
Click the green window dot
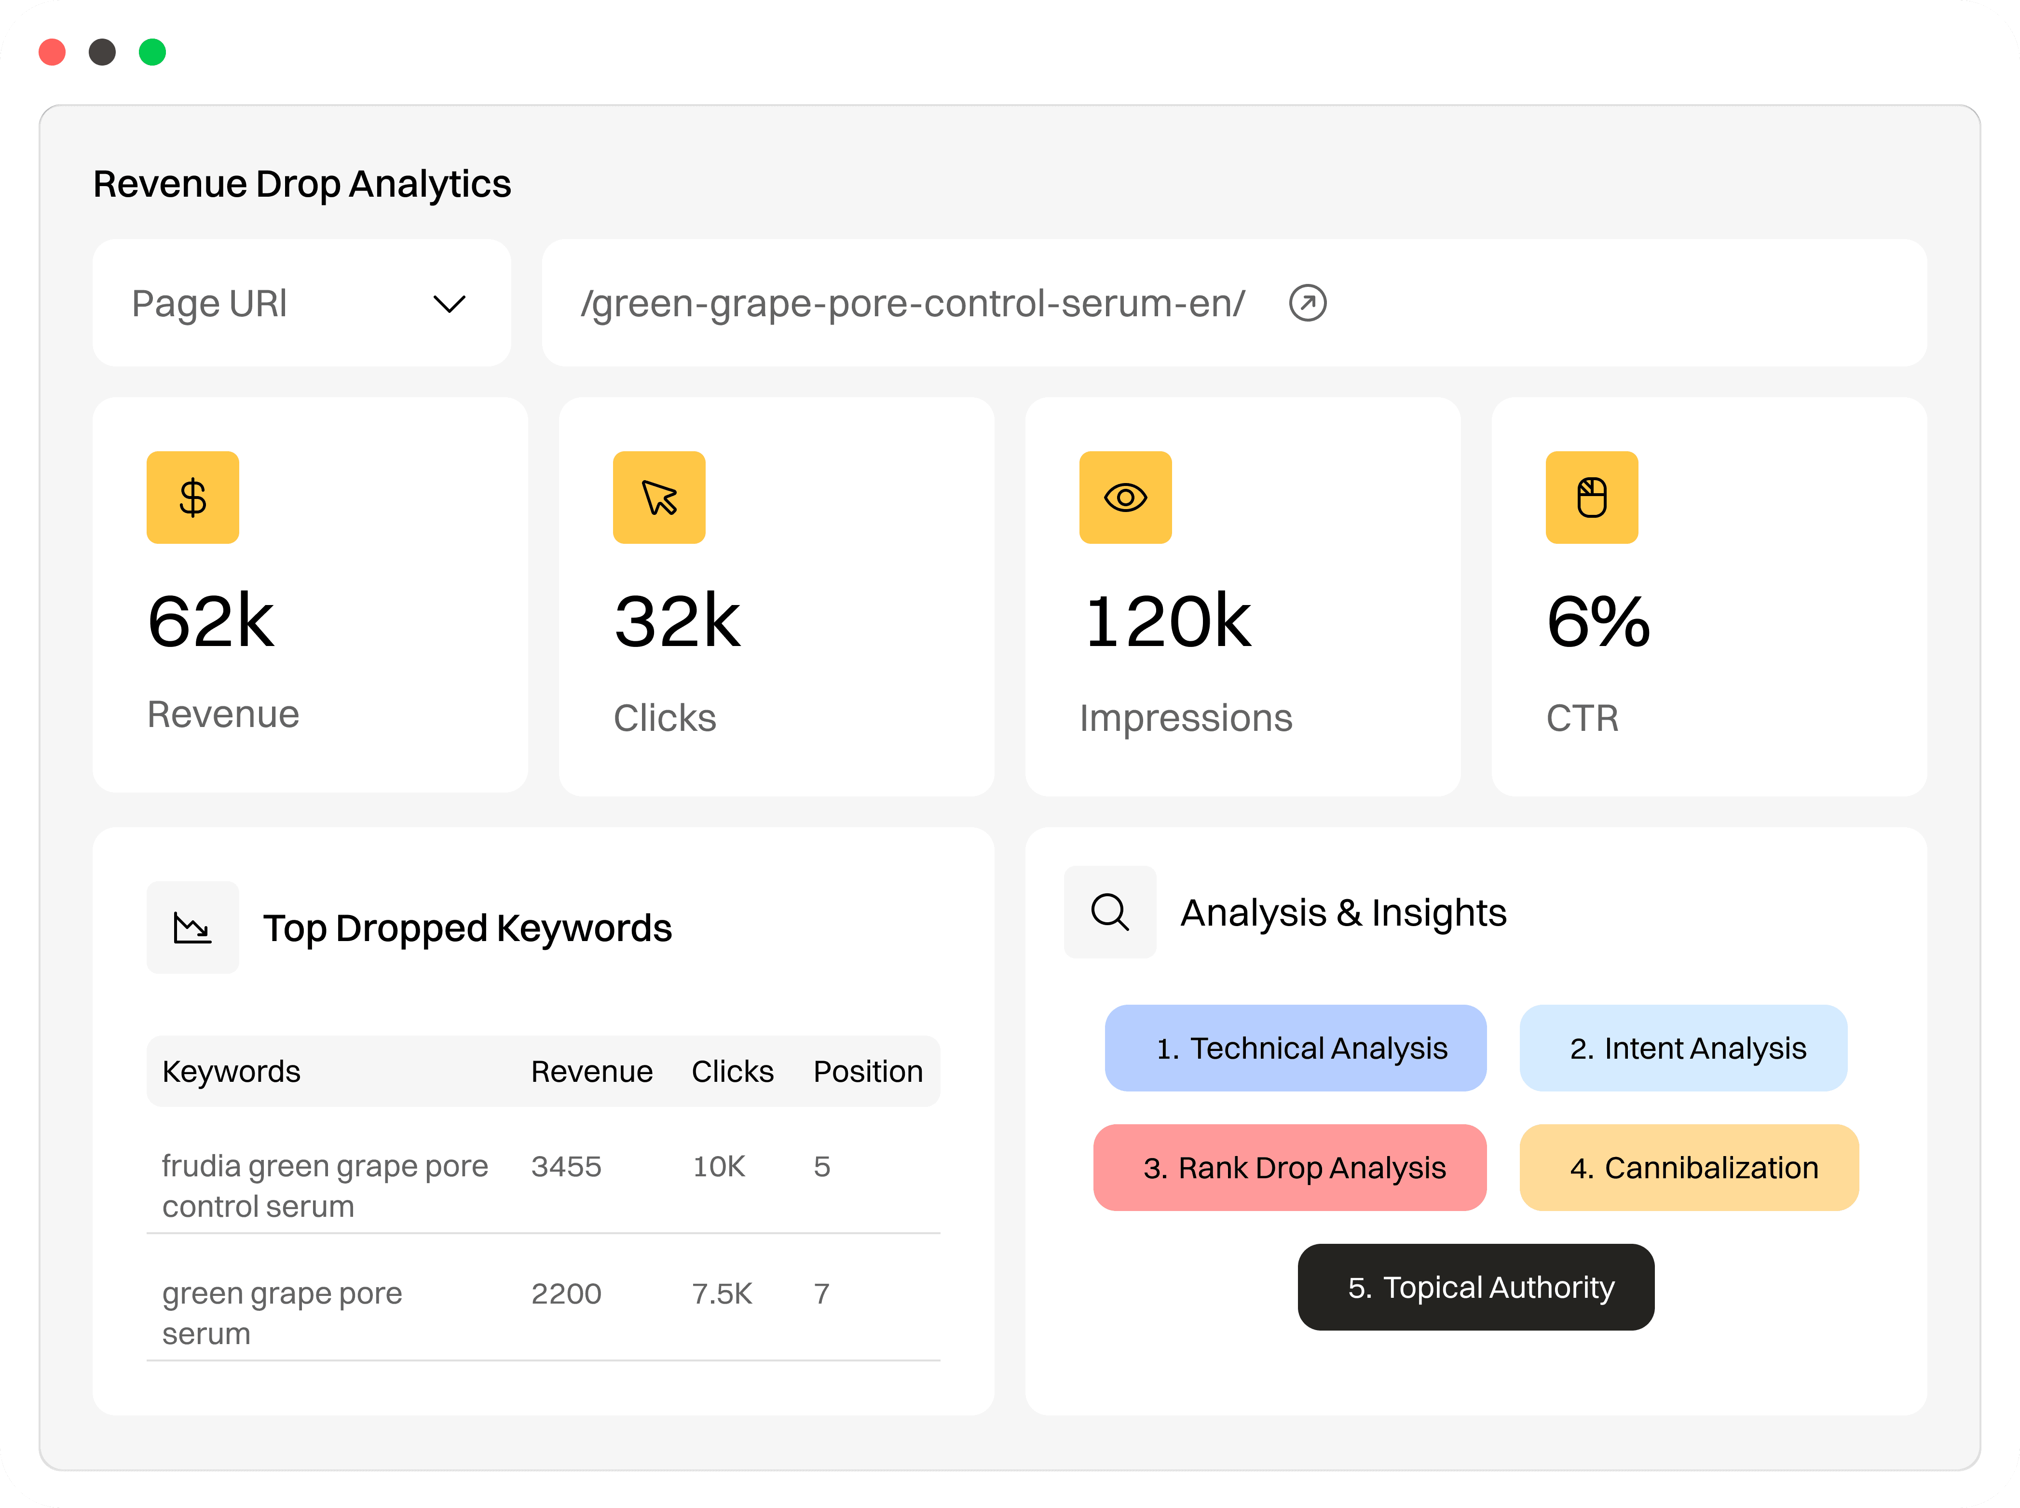pos(152,52)
